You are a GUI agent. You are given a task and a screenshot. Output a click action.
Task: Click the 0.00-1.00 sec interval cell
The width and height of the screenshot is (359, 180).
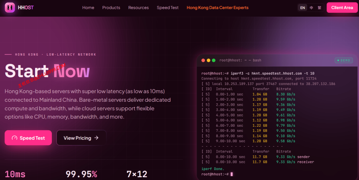tap(229, 94)
